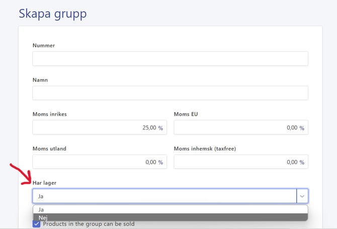This screenshot has width=337, height=229.
Task: Click the Har lager box showing Ja
Action: 164,196
